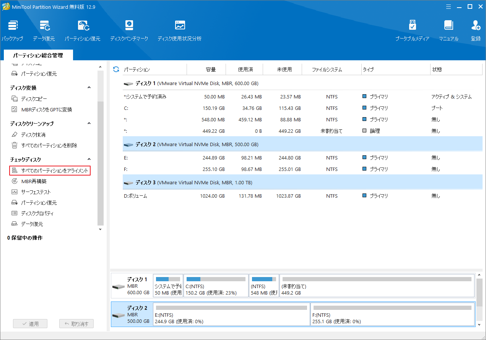Open the バックアップ tool in the top toolbar
The height and width of the screenshot is (340, 486).
[12, 31]
